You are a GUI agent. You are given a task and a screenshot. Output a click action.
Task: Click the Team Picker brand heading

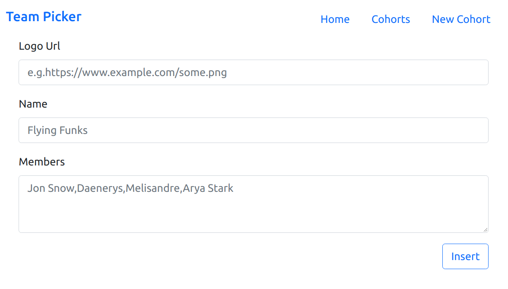(43, 16)
